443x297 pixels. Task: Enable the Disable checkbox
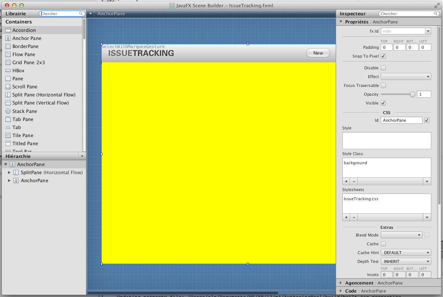tap(383, 68)
